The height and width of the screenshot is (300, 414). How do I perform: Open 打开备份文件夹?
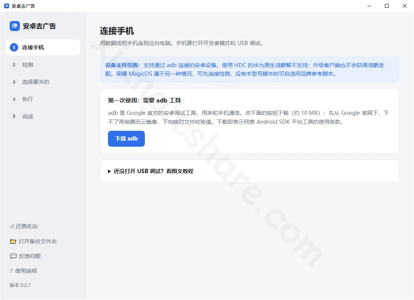coord(33,241)
